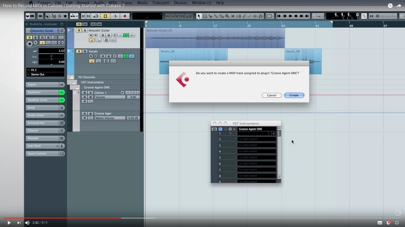This screenshot has height=227, width=405.
Task: Click YouTube Share arrow icon
Action: pos(399,6)
